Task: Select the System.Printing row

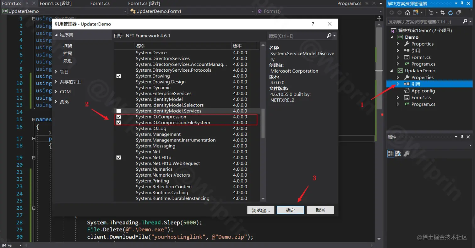Action: click(x=187, y=181)
